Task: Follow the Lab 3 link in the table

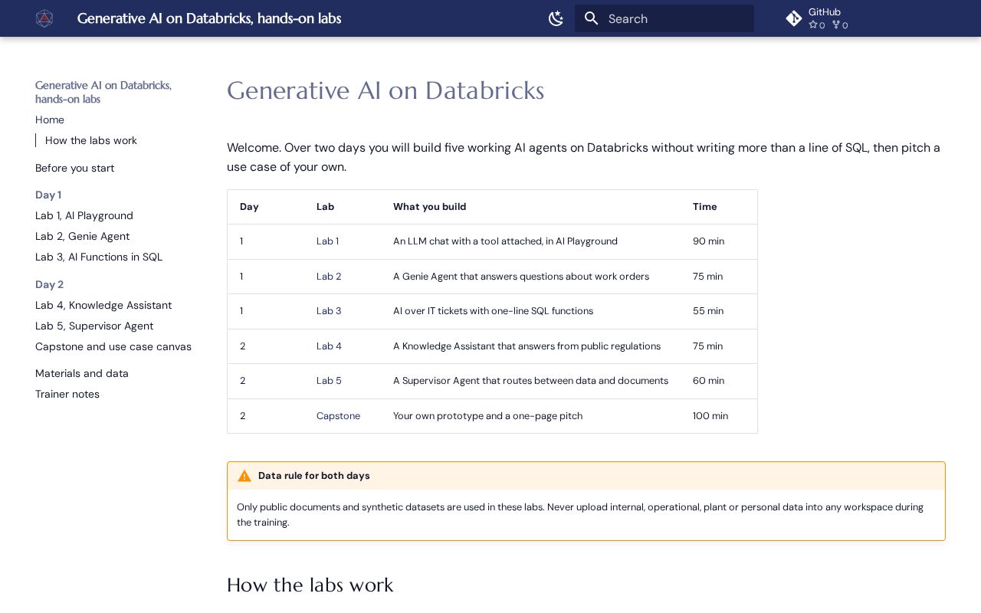Action: click(329, 311)
